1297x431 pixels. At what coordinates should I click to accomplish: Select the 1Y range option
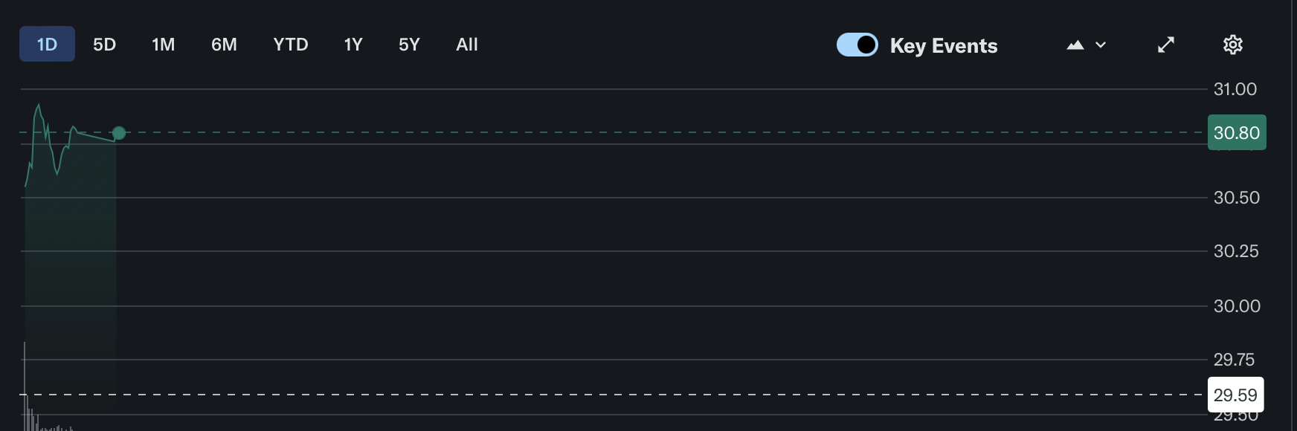point(353,45)
